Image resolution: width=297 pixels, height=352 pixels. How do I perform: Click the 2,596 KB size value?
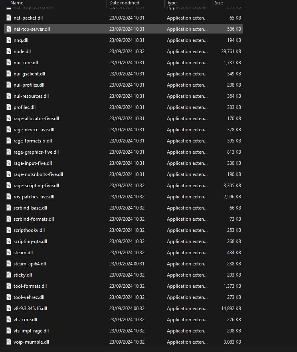232,197
